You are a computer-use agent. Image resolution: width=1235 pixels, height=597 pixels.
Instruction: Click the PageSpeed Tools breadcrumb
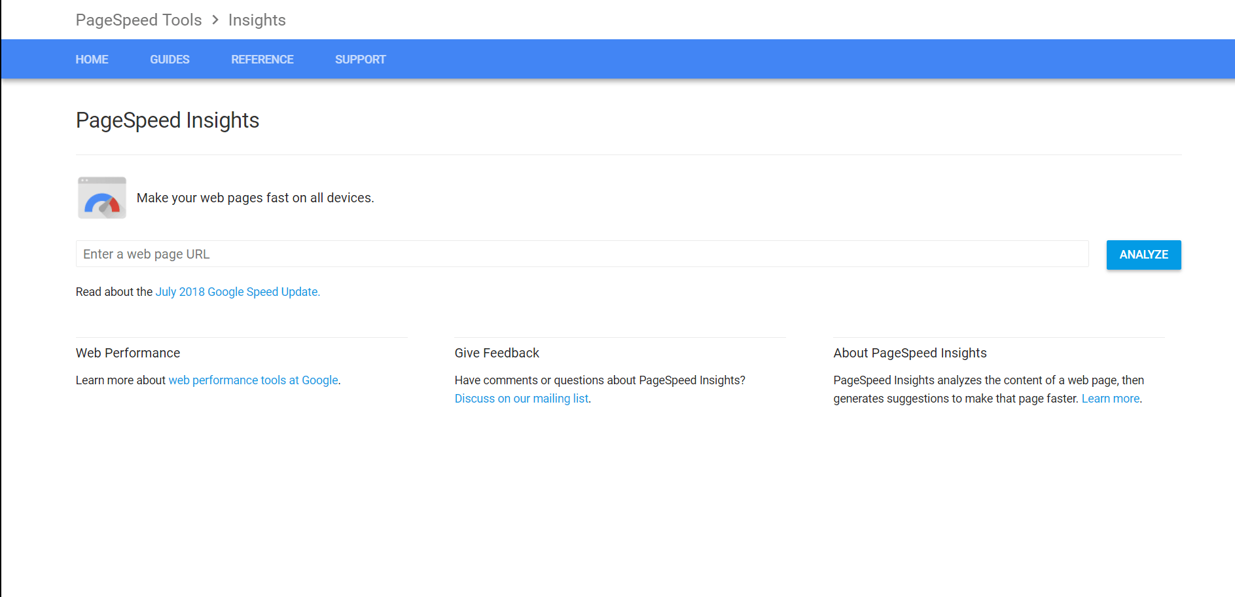coord(139,20)
